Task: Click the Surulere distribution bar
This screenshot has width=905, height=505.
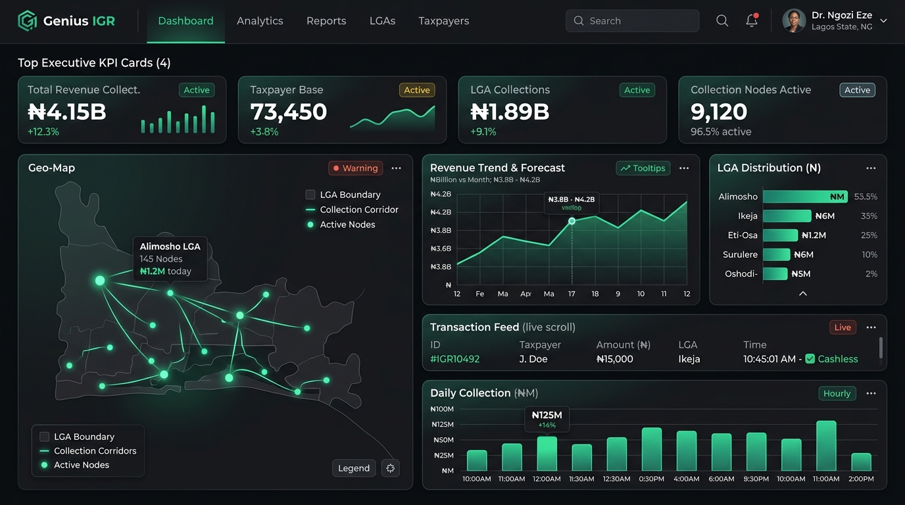Action: coord(776,254)
